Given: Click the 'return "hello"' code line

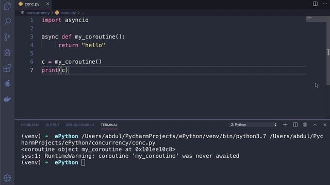Looking at the screenshot, I should tap(81, 45).
